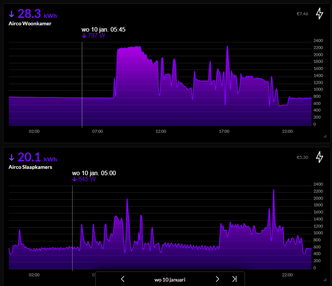332x286 pixels.
Task: Click Airco Slaapkamers title
Action: pyautogui.click(x=30, y=167)
